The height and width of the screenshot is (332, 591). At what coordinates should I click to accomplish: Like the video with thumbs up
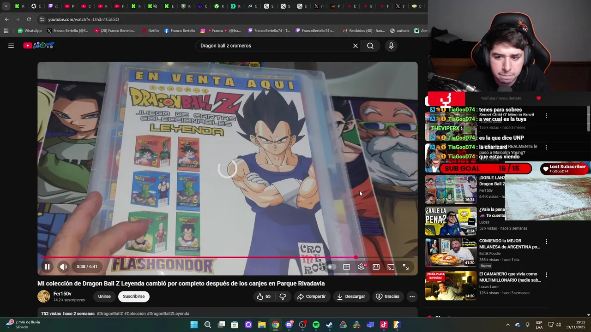pyautogui.click(x=264, y=296)
